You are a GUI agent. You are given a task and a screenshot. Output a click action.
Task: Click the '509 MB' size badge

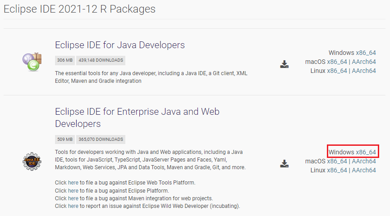(x=64, y=139)
